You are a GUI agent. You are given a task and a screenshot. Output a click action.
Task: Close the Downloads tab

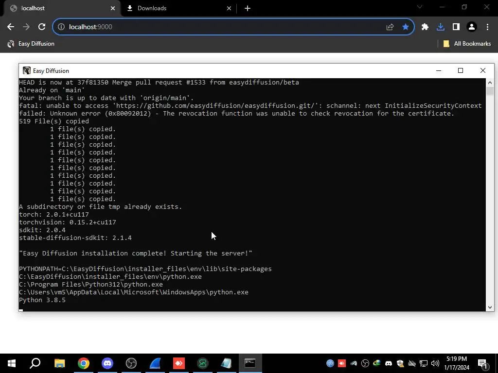click(x=229, y=8)
